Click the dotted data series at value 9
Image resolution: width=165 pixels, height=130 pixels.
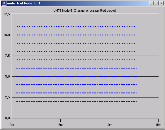click(x=76, y=43)
